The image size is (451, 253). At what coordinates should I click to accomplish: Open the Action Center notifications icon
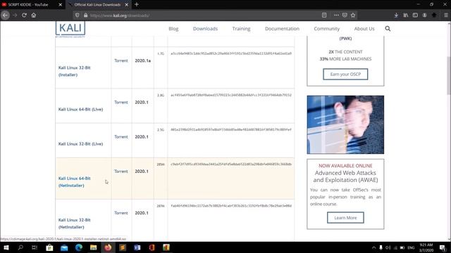[443, 247]
